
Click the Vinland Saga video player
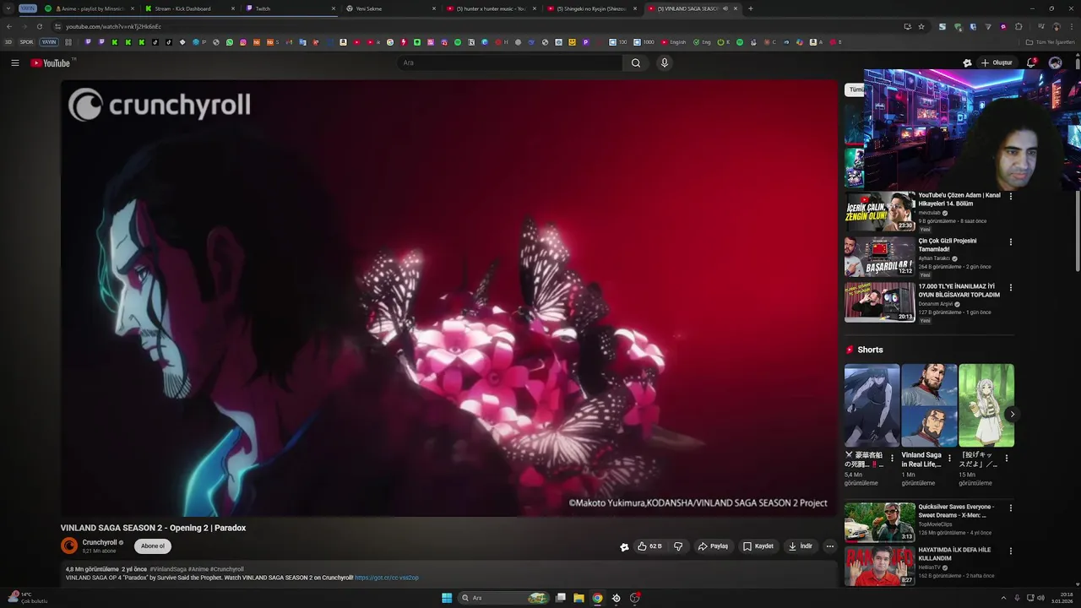pyautogui.click(x=449, y=298)
